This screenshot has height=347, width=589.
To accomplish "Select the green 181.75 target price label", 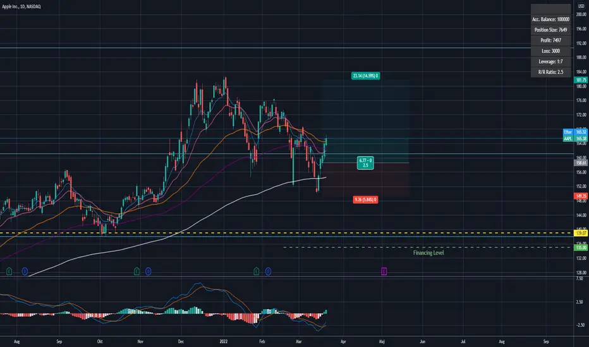I will [581, 80].
